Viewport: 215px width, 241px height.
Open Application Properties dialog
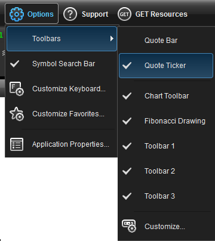62,144
